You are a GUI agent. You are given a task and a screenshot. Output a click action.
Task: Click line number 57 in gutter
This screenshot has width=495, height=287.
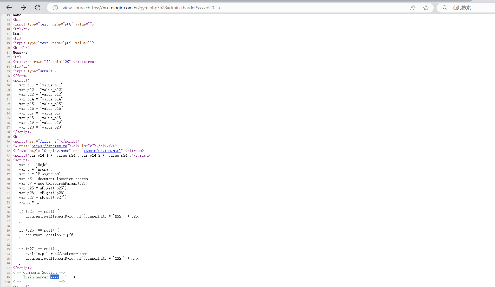coord(8,81)
